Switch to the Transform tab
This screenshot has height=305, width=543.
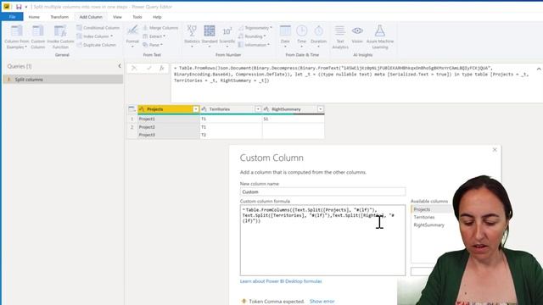59,17
